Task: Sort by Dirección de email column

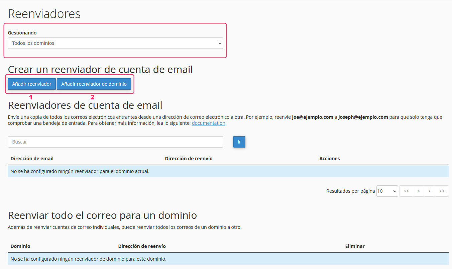Action: 32,159
